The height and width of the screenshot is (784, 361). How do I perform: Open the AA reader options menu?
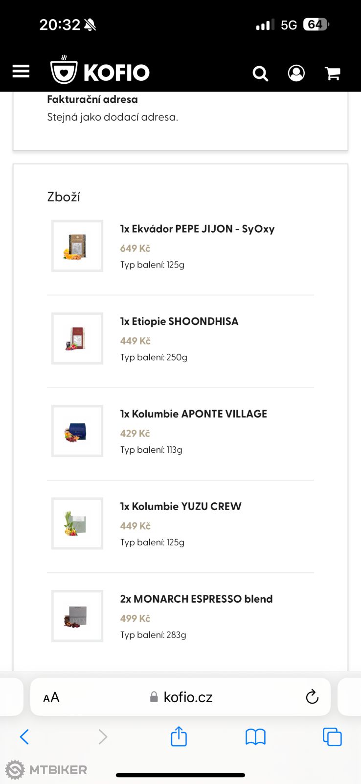coord(51,697)
